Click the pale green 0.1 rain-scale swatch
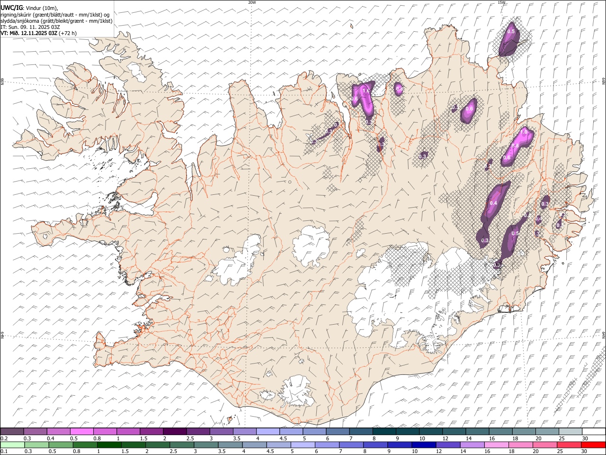606x455 pixels. [x=12, y=445]
